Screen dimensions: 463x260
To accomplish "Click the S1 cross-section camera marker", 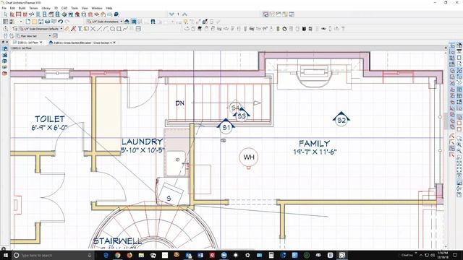I will 226,127.
